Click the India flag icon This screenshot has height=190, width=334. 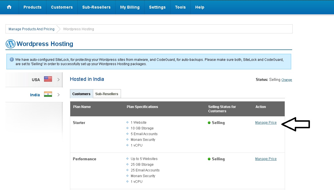[x=48, y=94]
